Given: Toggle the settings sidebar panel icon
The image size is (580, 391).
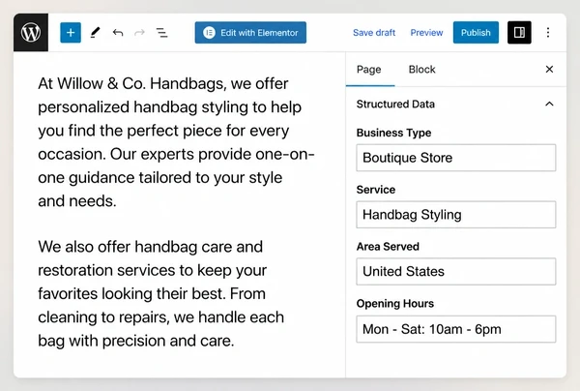Looking at the screenshot, I should point(519,33).
